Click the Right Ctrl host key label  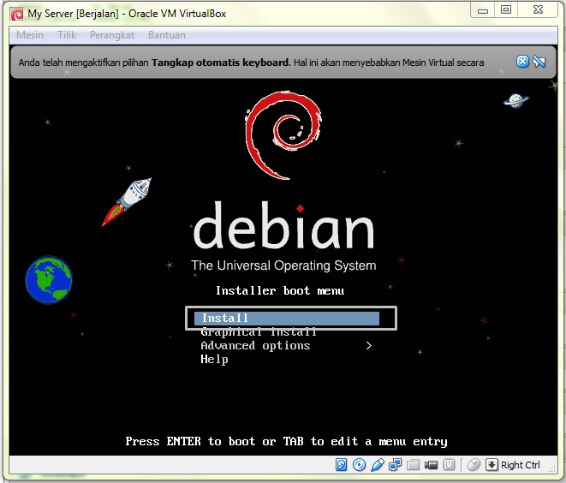[x=520, y=465]
